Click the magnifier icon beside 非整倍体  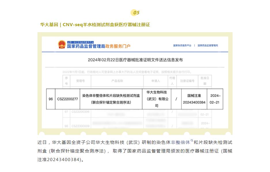coord(192,141)
